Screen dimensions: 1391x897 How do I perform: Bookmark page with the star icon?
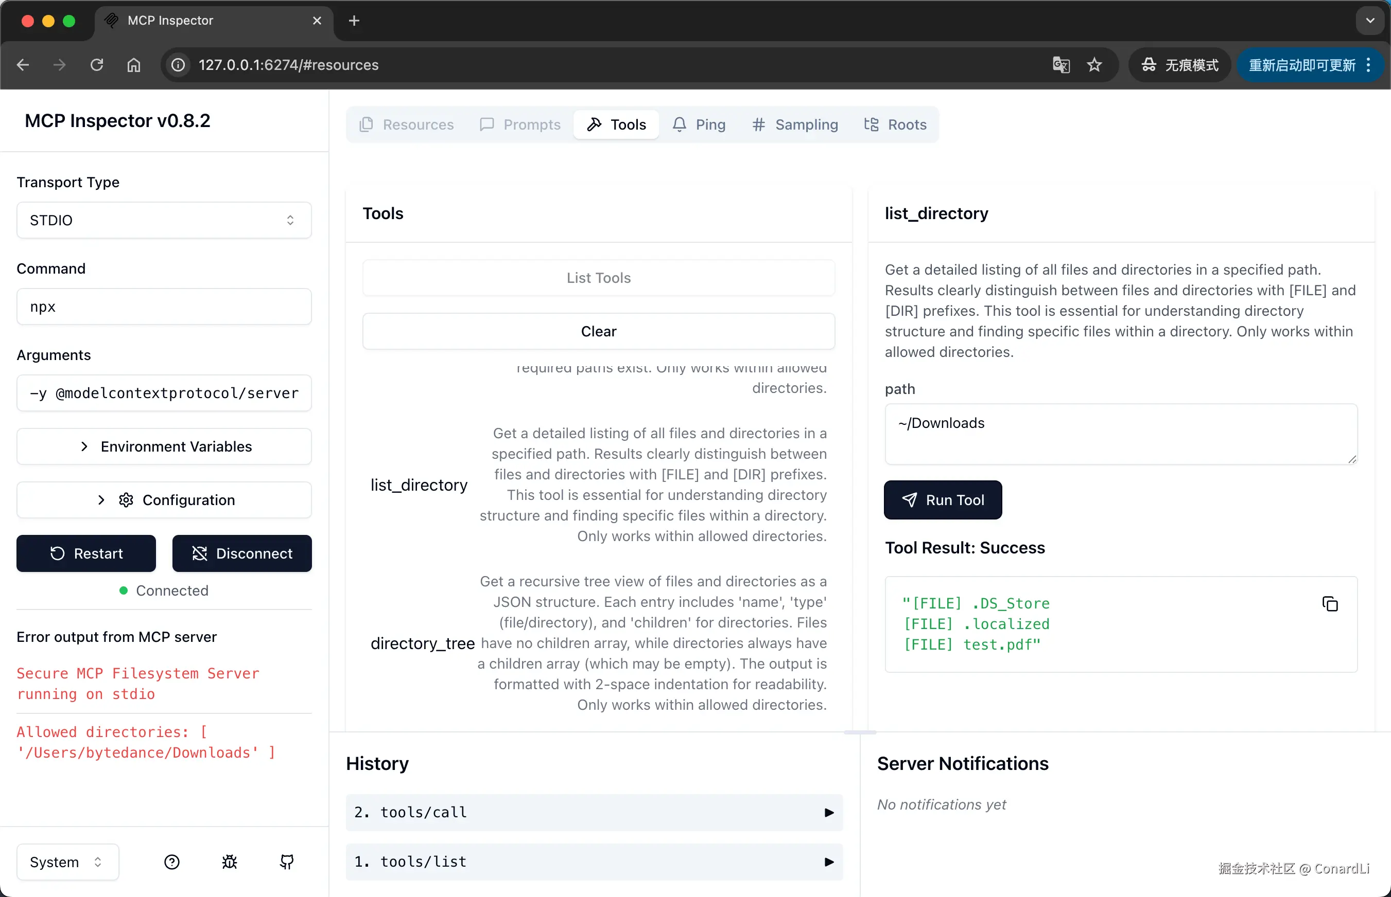(1094, 65)
